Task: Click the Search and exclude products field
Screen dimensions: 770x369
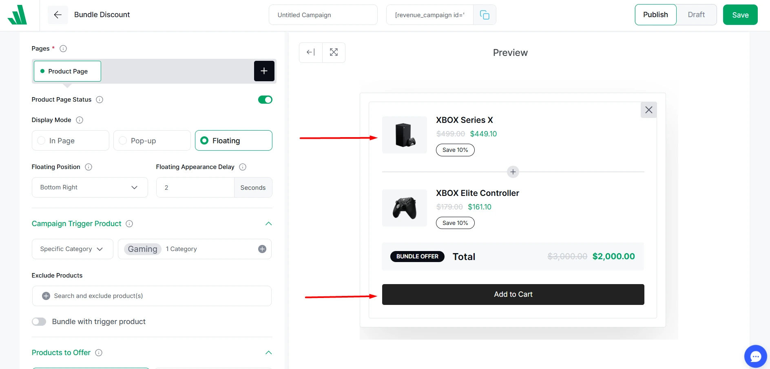Action: (x=152, y=296)
